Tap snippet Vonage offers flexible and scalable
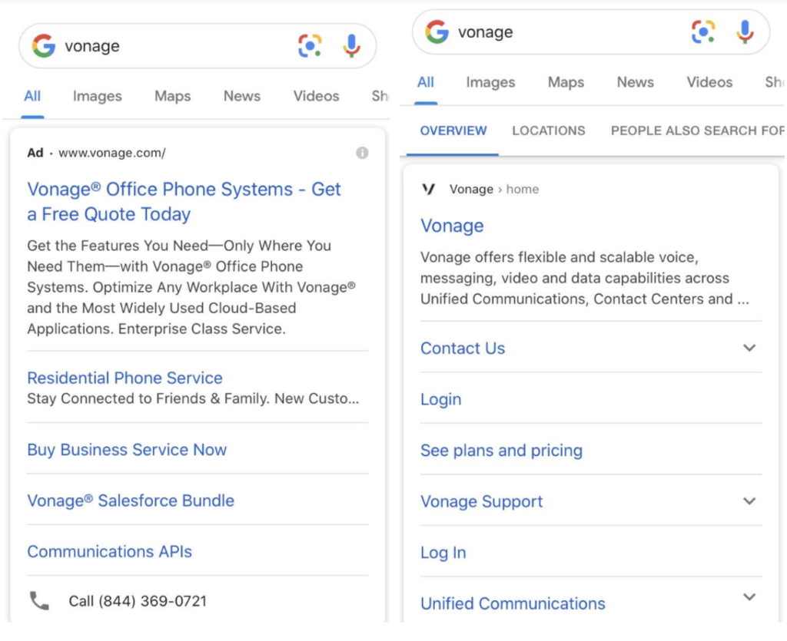This screenshot has width=787, height=641. pos(585,278)
